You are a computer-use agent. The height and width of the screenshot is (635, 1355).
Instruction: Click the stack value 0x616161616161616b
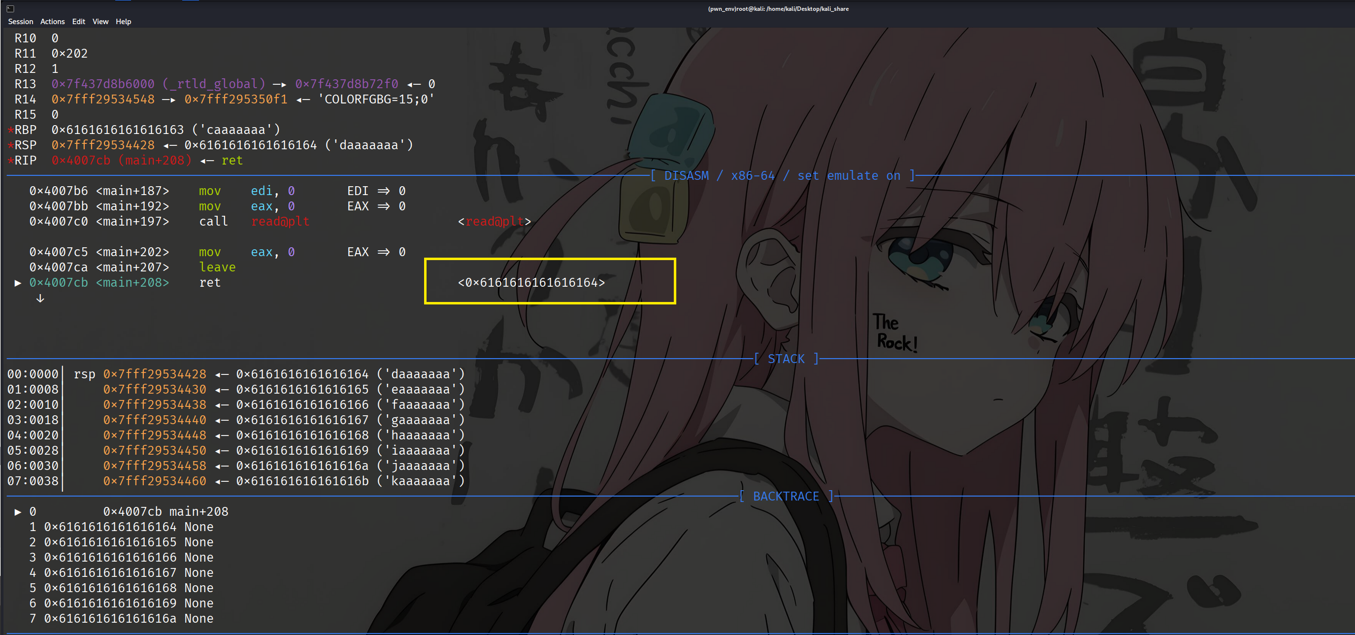(302, 481)
